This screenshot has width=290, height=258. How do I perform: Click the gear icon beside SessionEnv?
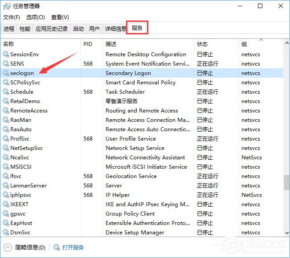[6, 54]
